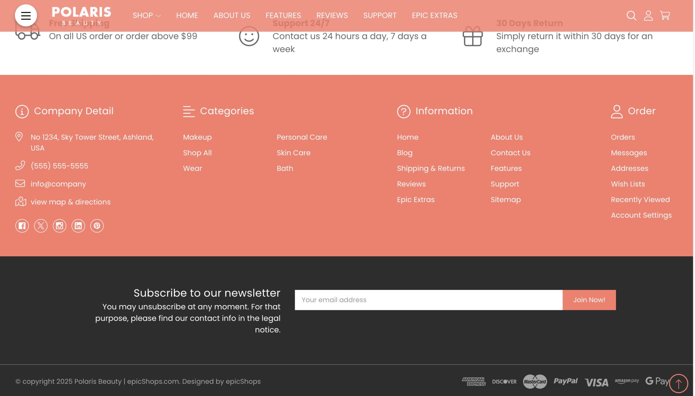Viewport: 695px width, 396px height.
Task: Open the user account icon in header
Action: pos(648,15)
